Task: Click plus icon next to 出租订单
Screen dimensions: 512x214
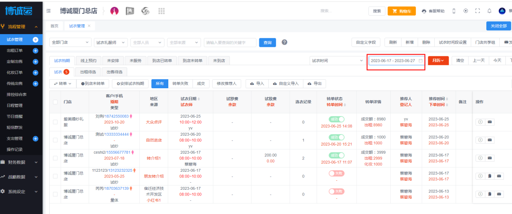Action: [36, 51]
